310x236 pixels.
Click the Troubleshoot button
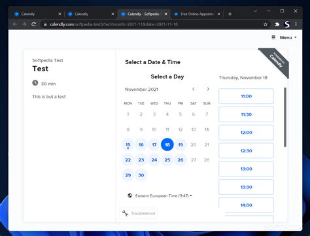tap(139, 213)
